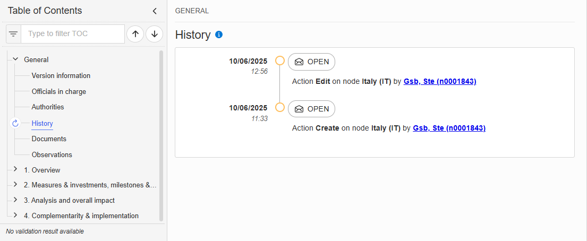Select the 12:56 timeline marker circle
This screenshot has width=587, height=241.
point(279,61)
